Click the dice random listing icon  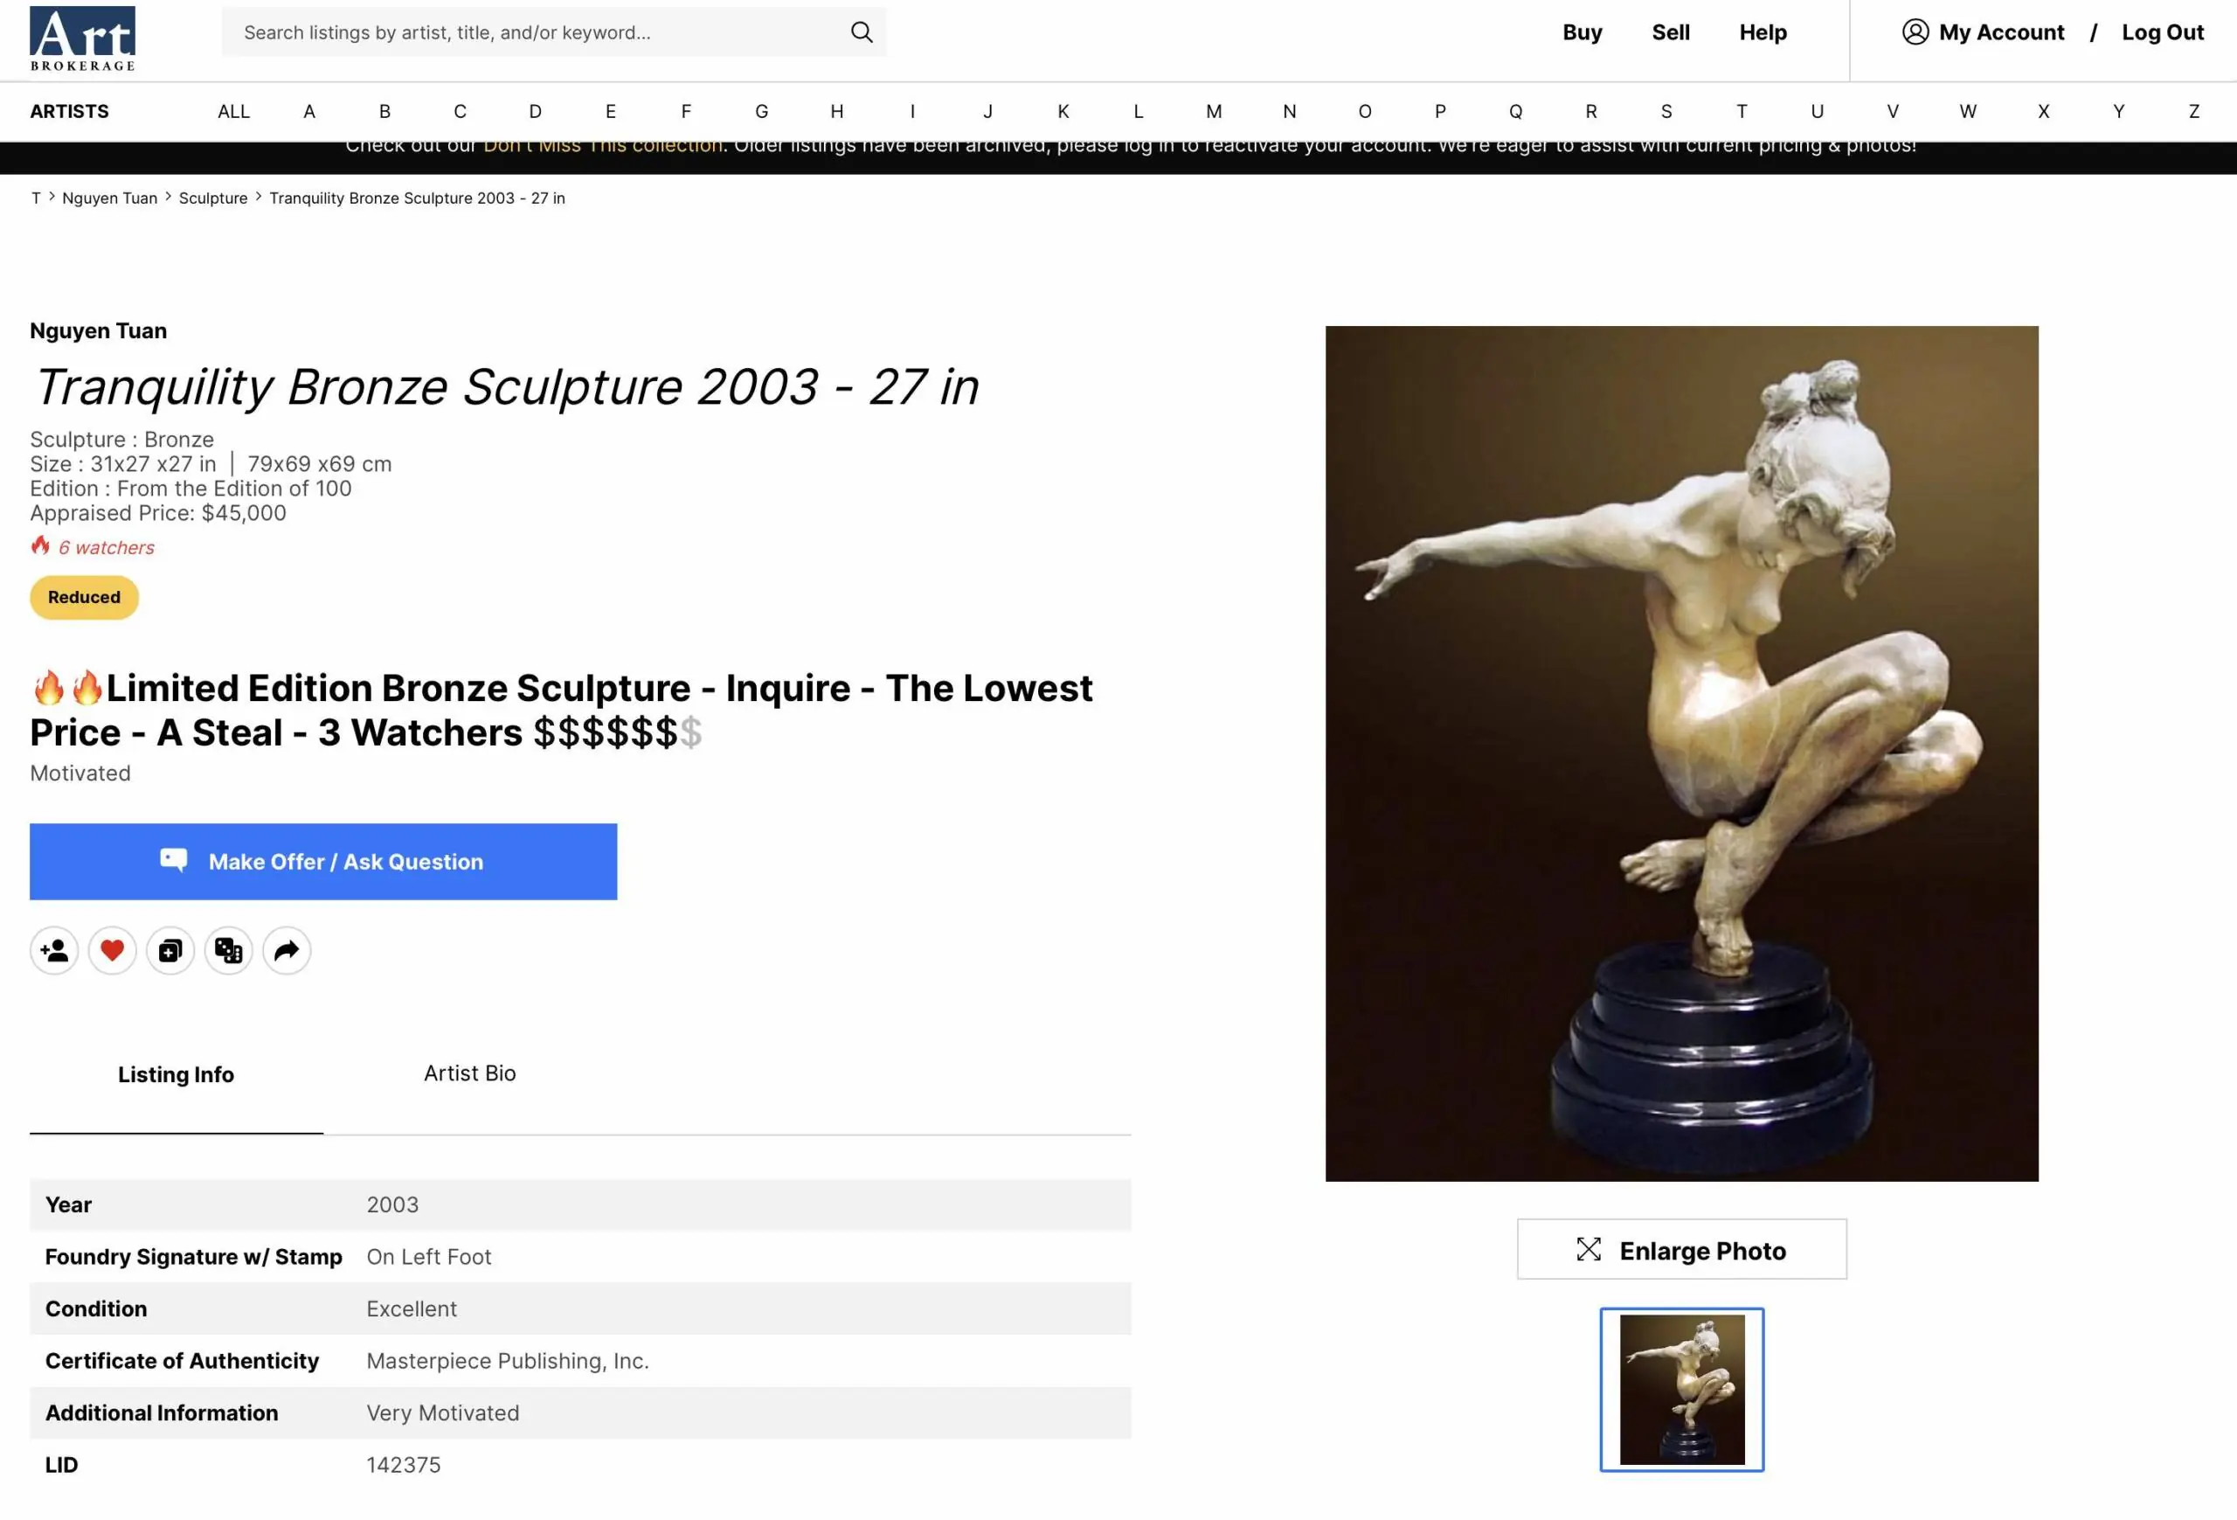coord(228,951)
